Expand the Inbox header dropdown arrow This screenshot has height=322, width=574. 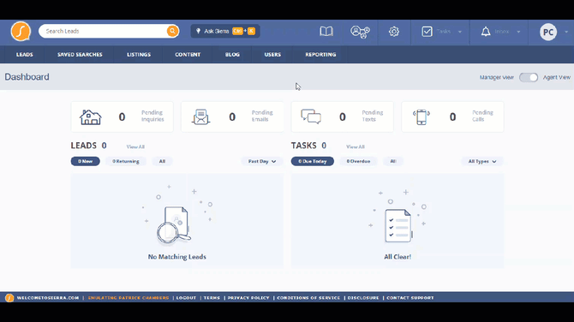(x=518, y=32)
